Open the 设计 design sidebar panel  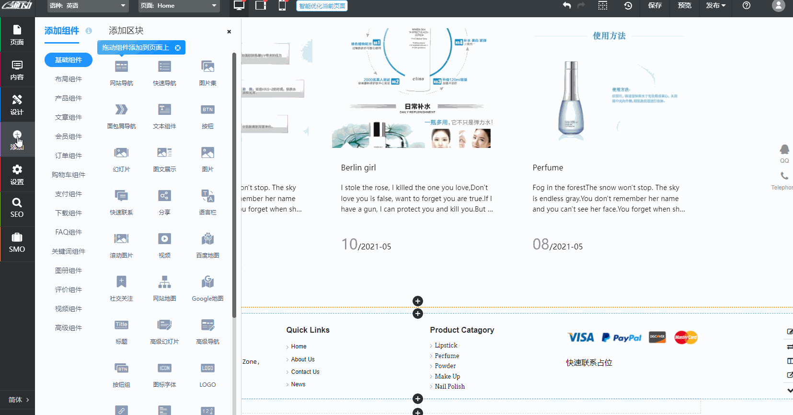[17, 104]
